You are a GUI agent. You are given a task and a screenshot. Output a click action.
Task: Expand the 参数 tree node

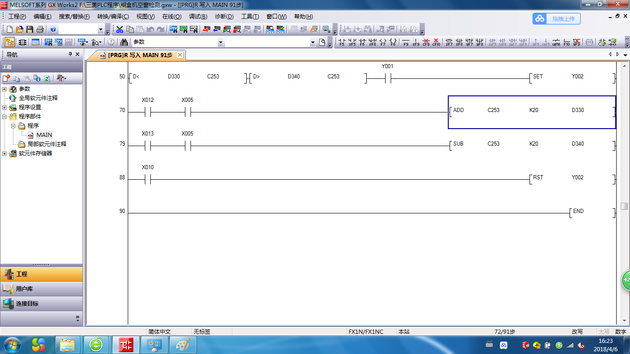tap(5, 89)
